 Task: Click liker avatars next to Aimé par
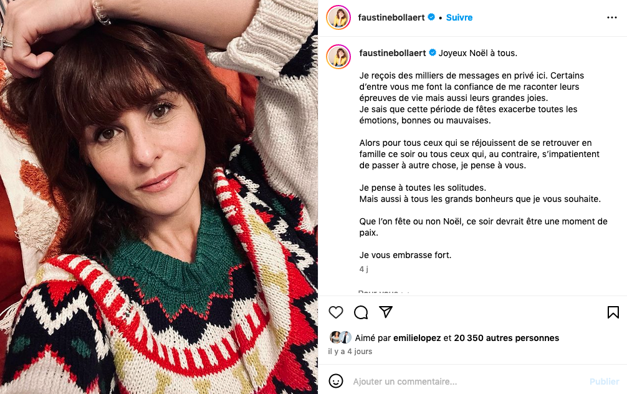(340, 338)
